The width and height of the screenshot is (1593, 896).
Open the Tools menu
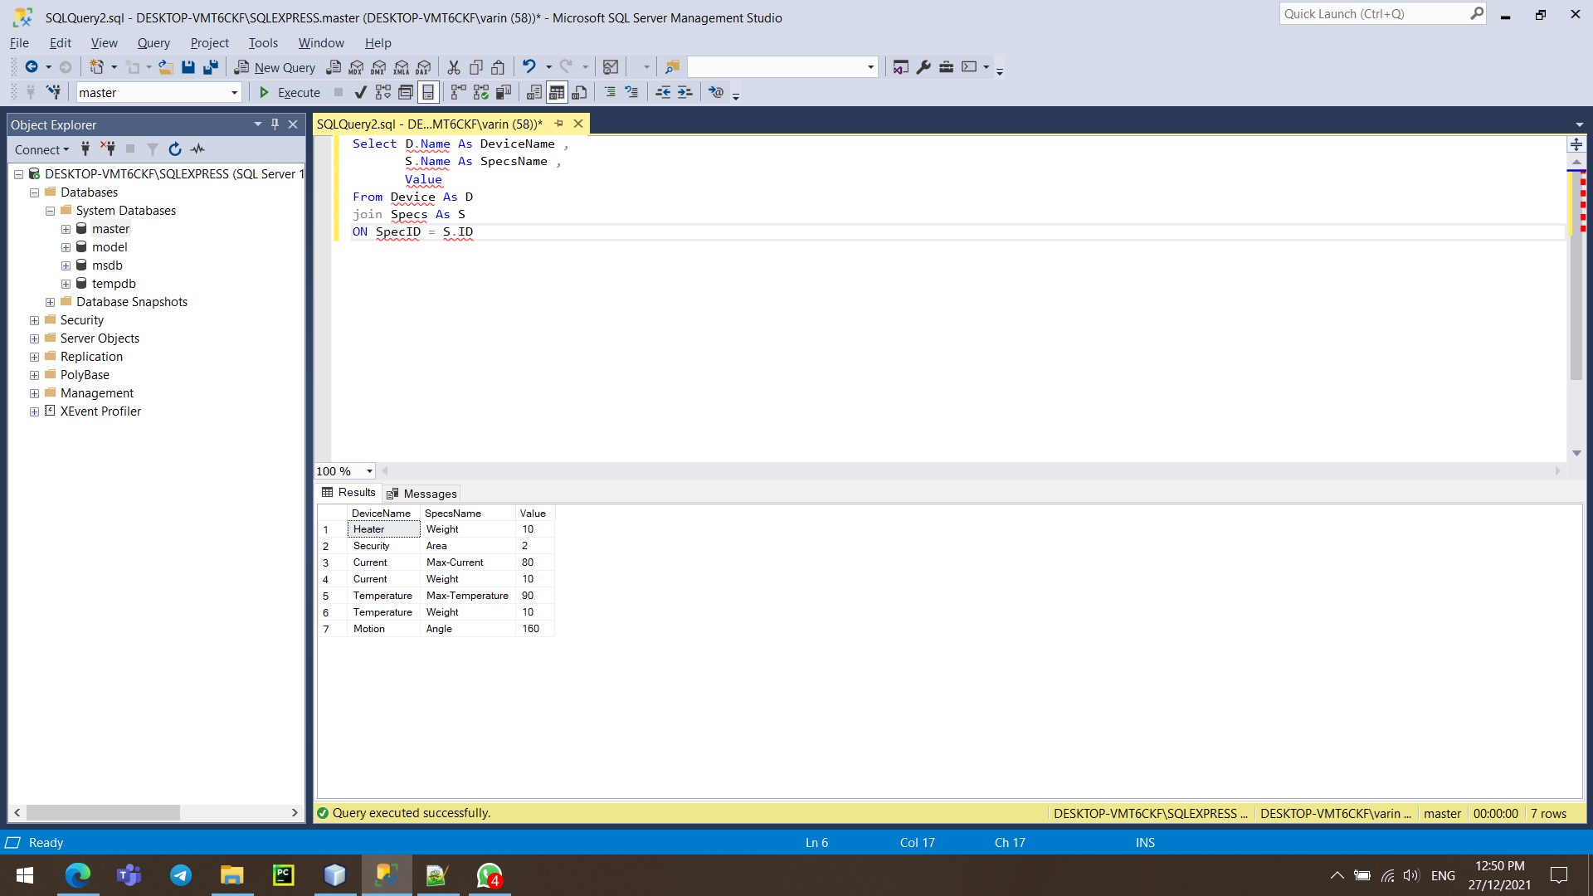coord(263,43)
